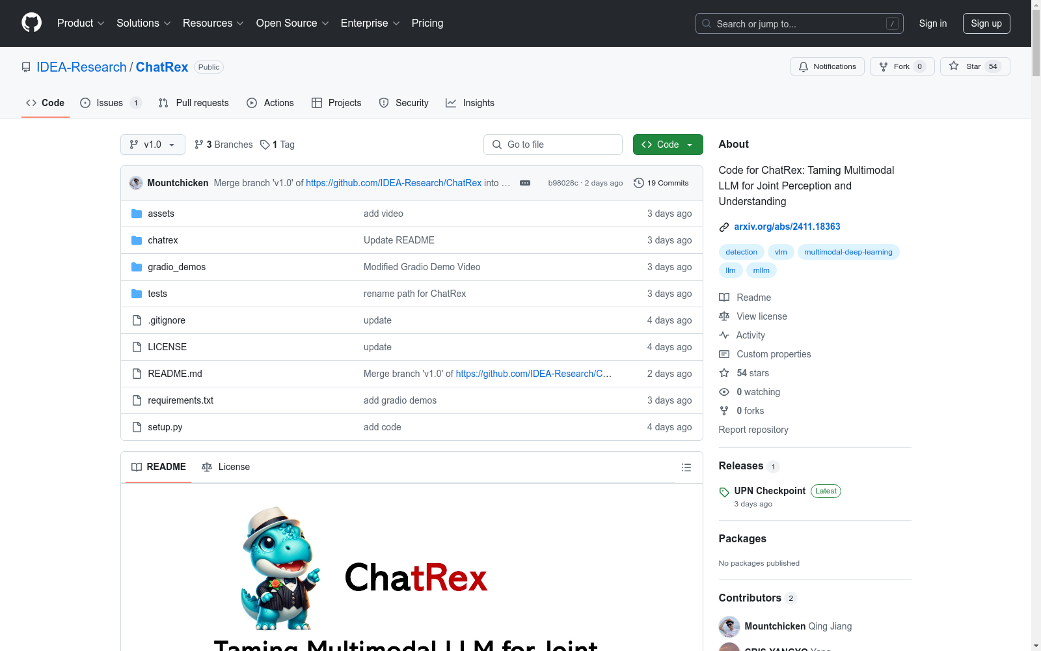This screenshot has height=651, width=1041.
Task: Click the chatrex folder icon
Action: [137, 240]
